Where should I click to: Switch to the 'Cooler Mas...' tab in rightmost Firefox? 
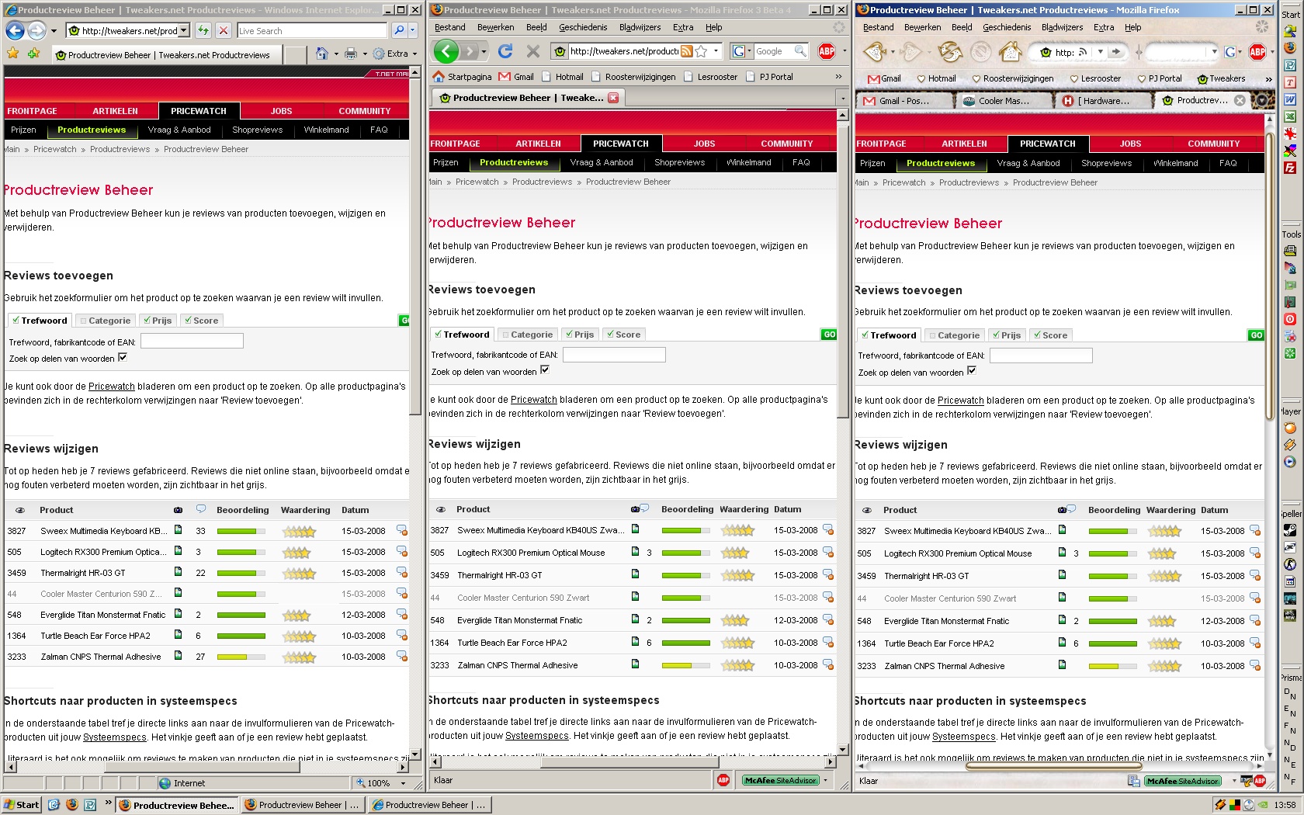pyautogui.click(x=1004, y=101)
